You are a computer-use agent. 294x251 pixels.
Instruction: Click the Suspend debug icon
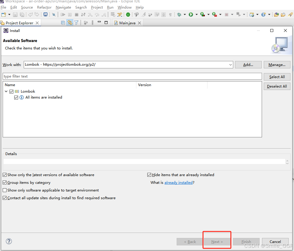(x=70, y=15)
